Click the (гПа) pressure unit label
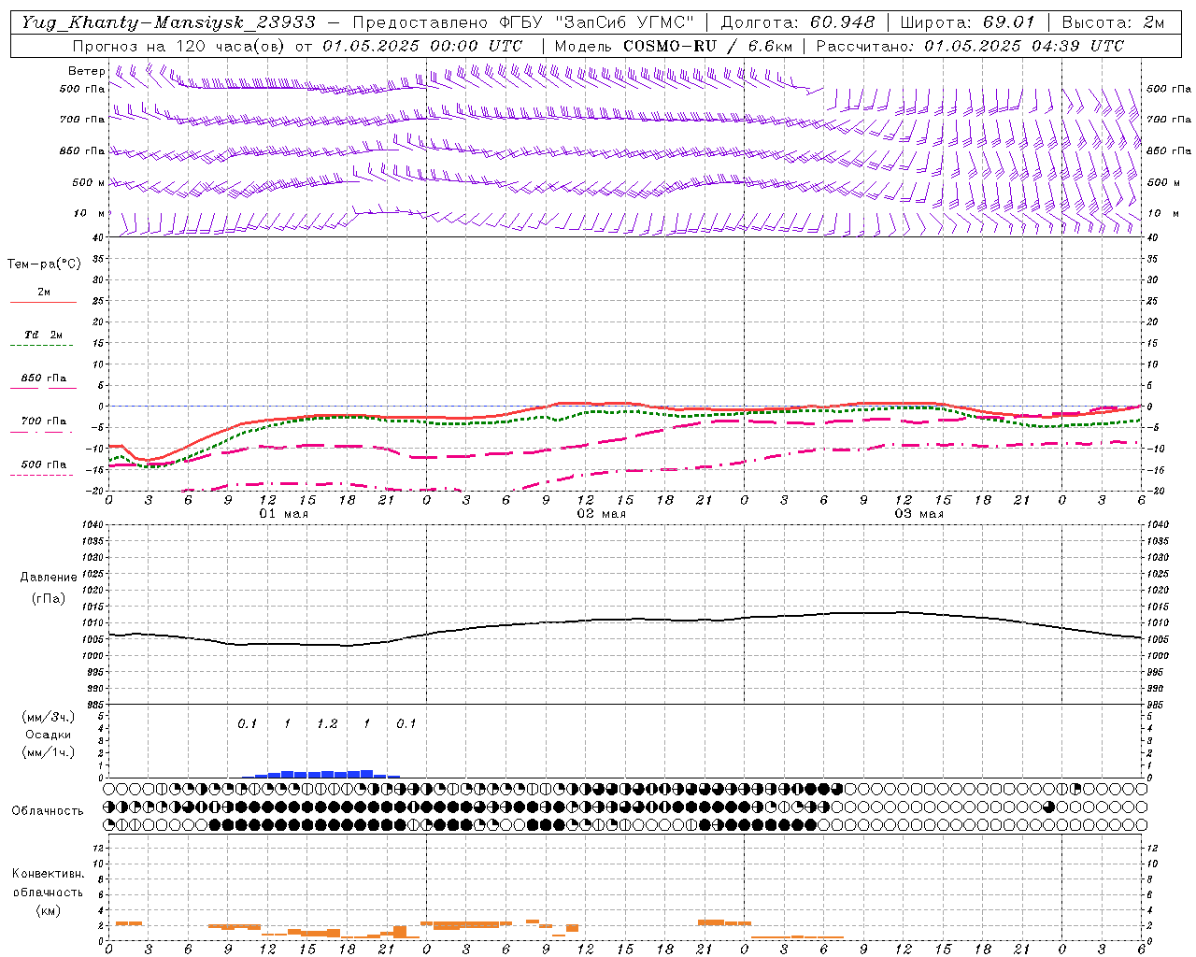Image resolution: width=1196 pixels, height=957 pixels. 49,598
